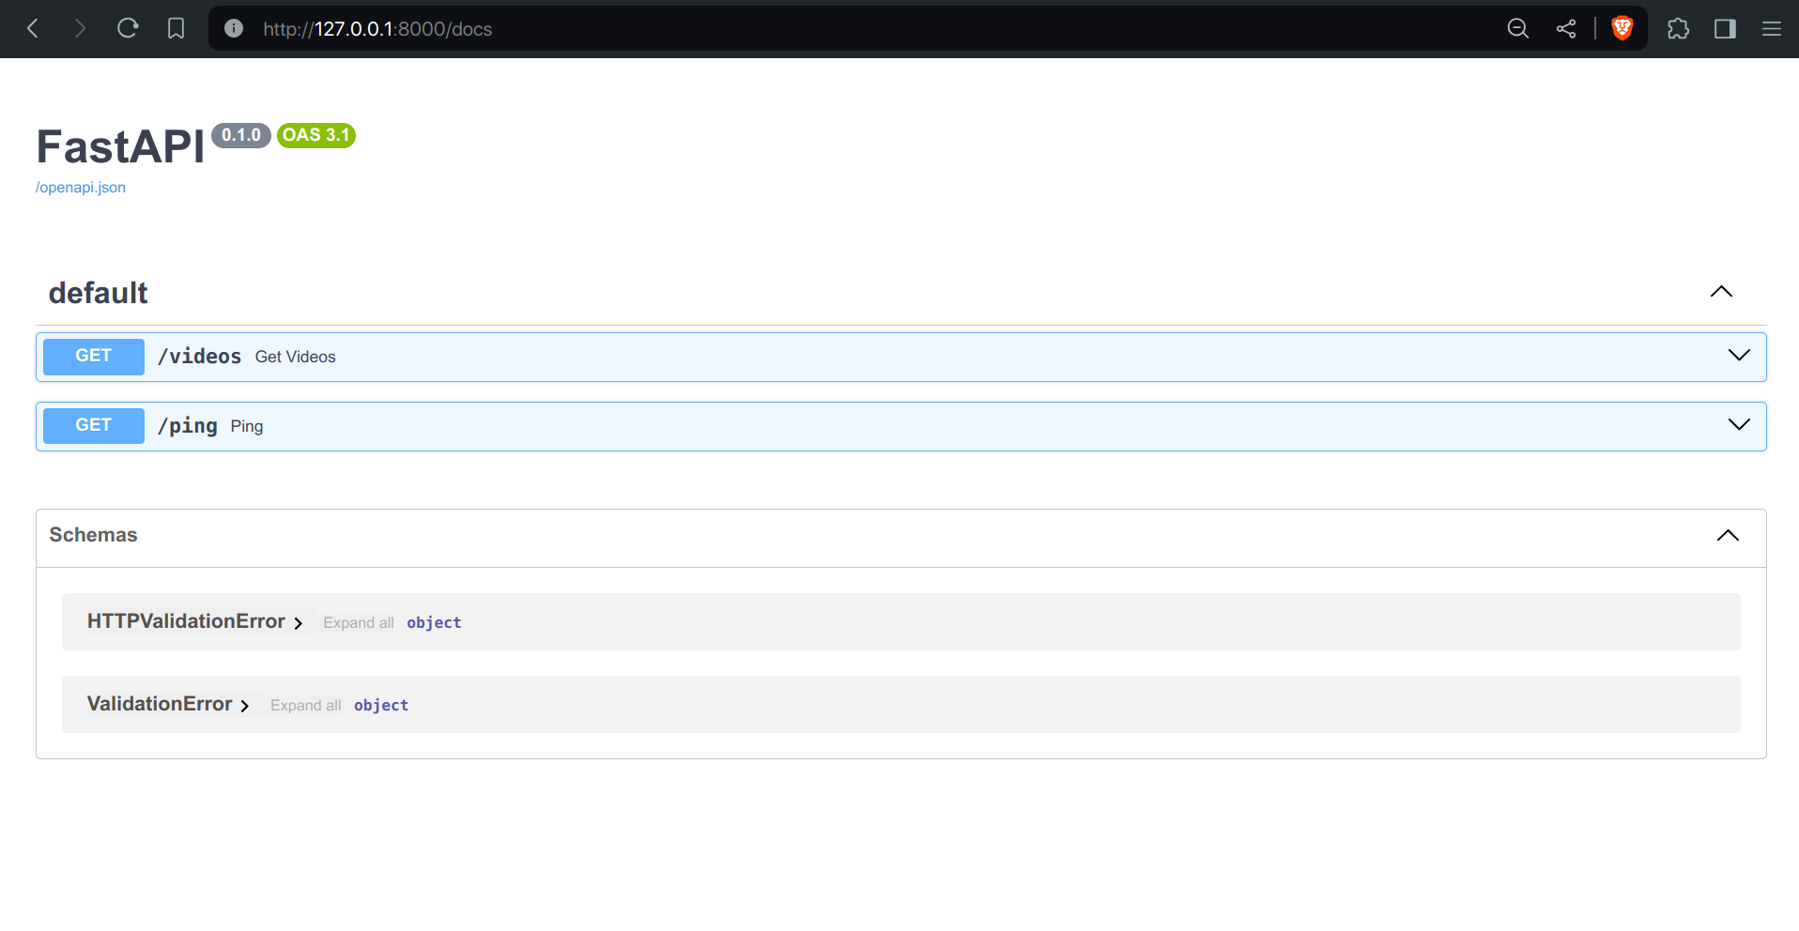Click Expand all next to ValidationError

(x=306, y=706)
